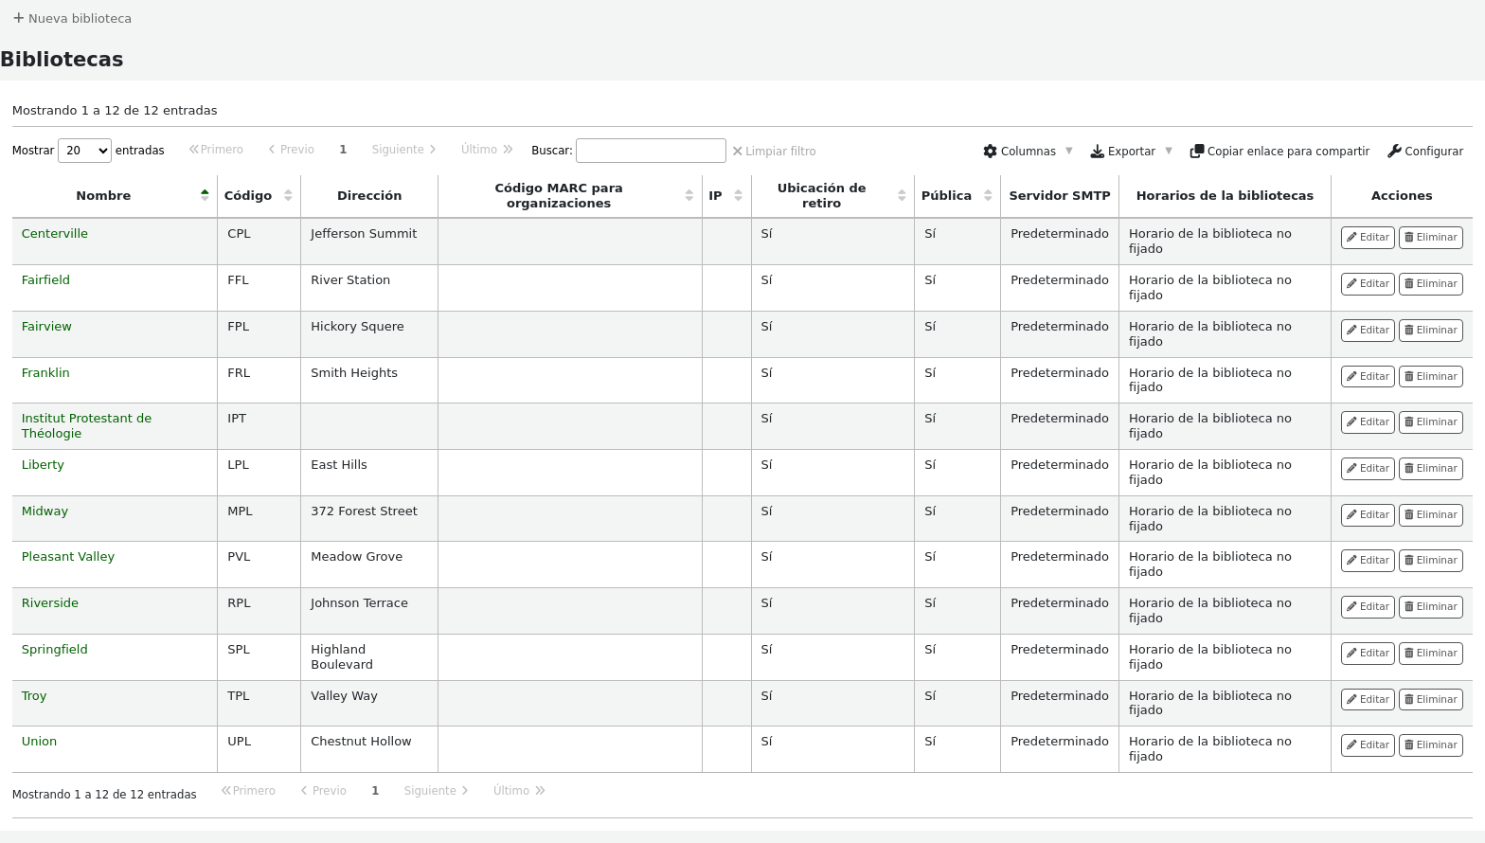Click the Configurar wrench icon
This screenshot has width=1485, height=843.
click(1394, 152)
